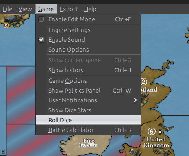Open Engine Settings
This screenshot has height=156, width=189.
(88, 30)
